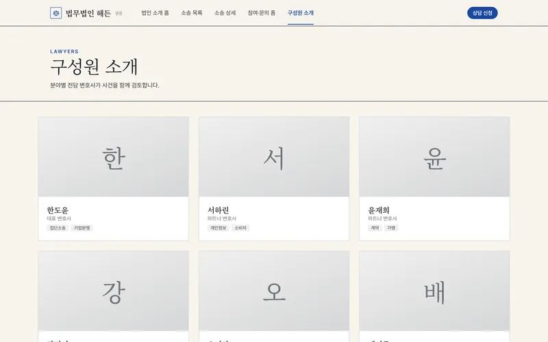Screen dimensions: 548x342
Task: Open the 한 portrait placeholder card image
Action: pyautogui.click(x=114, y=157)
